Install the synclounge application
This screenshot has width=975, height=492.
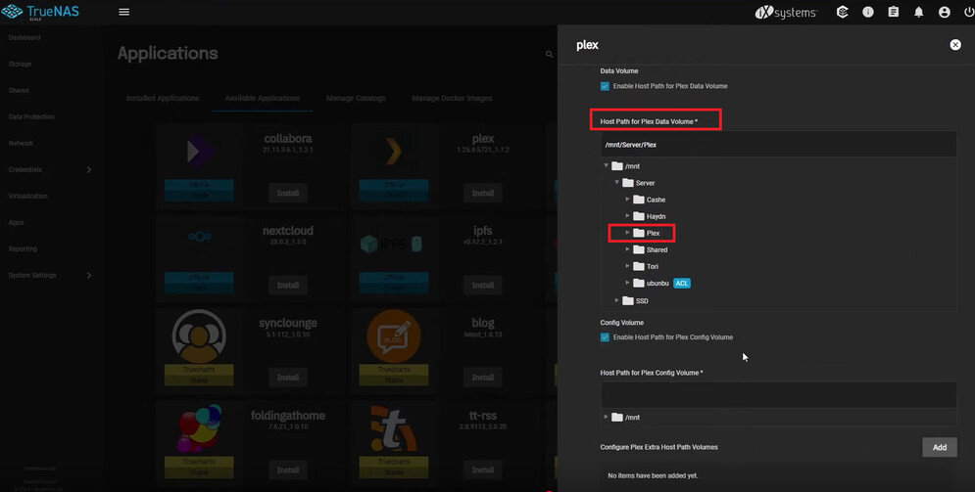pyautogui.click(x=288, y=378)
